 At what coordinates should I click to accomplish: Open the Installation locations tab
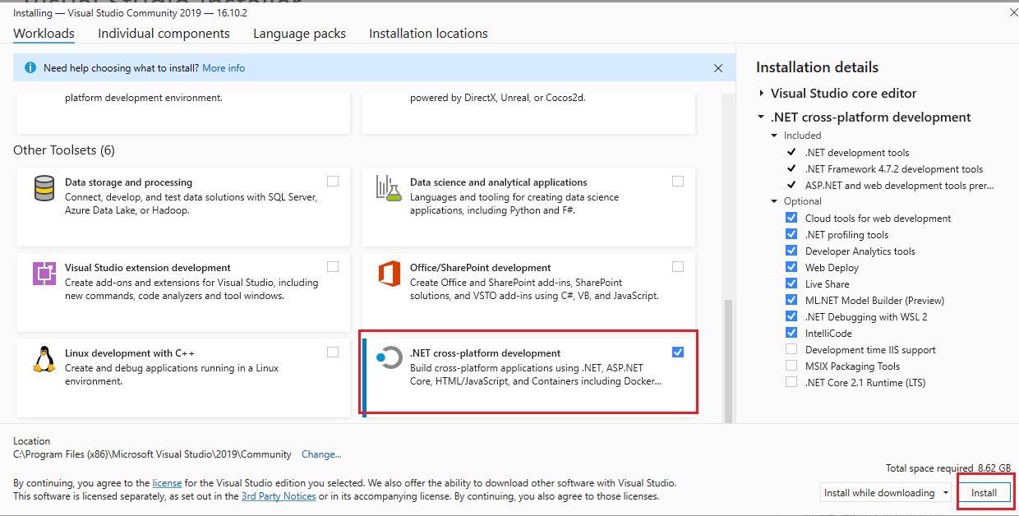click(x=428, y=34)
